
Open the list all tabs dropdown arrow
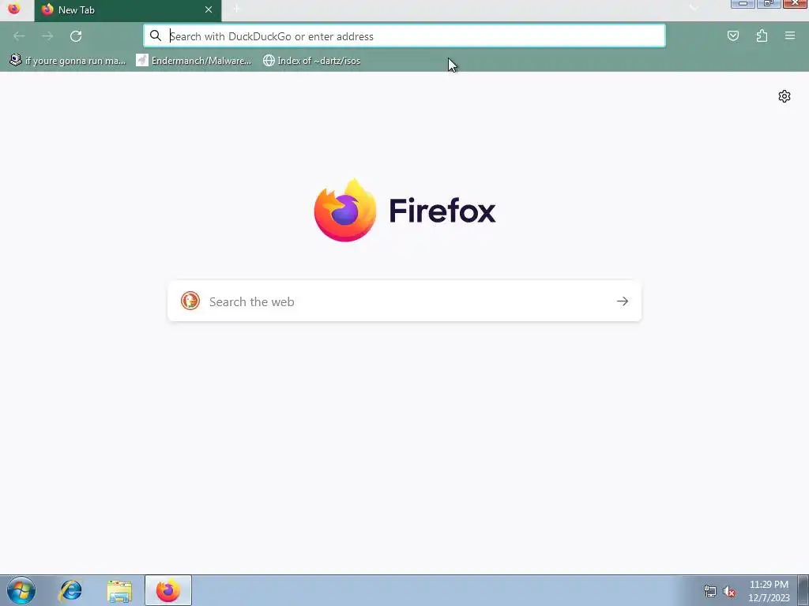pyautogui.click(x=694, y=8)
